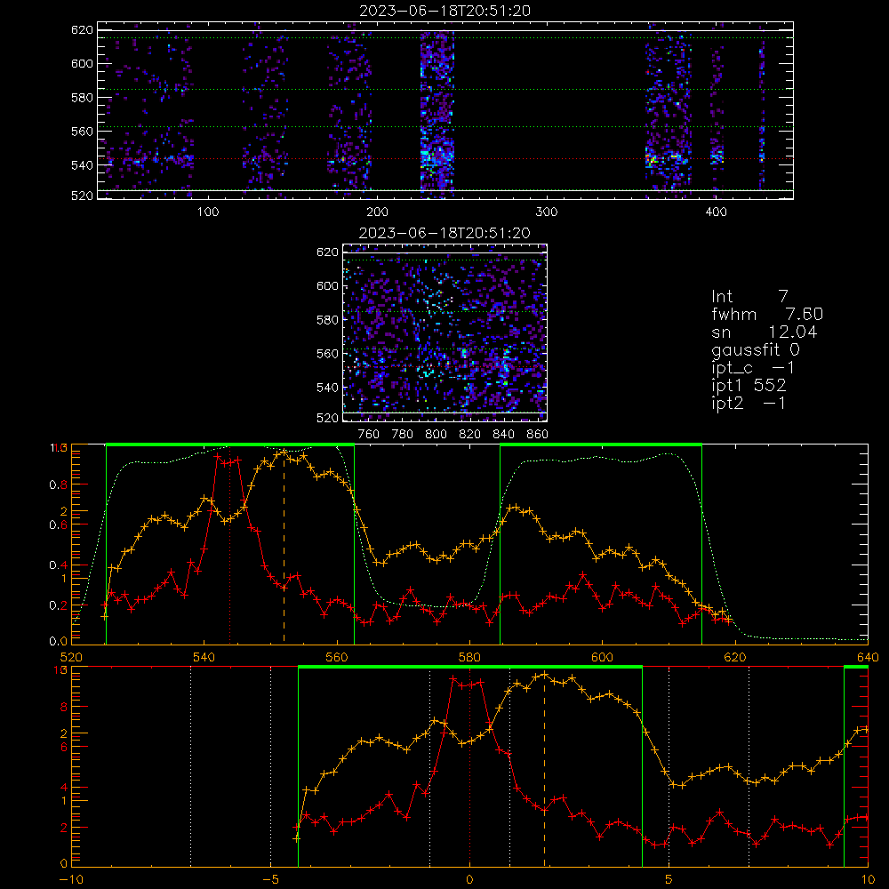Click x-axis label 300 in top spectrogram
The height and width of the screenshot is (889, 889).
tap(547, 212)
